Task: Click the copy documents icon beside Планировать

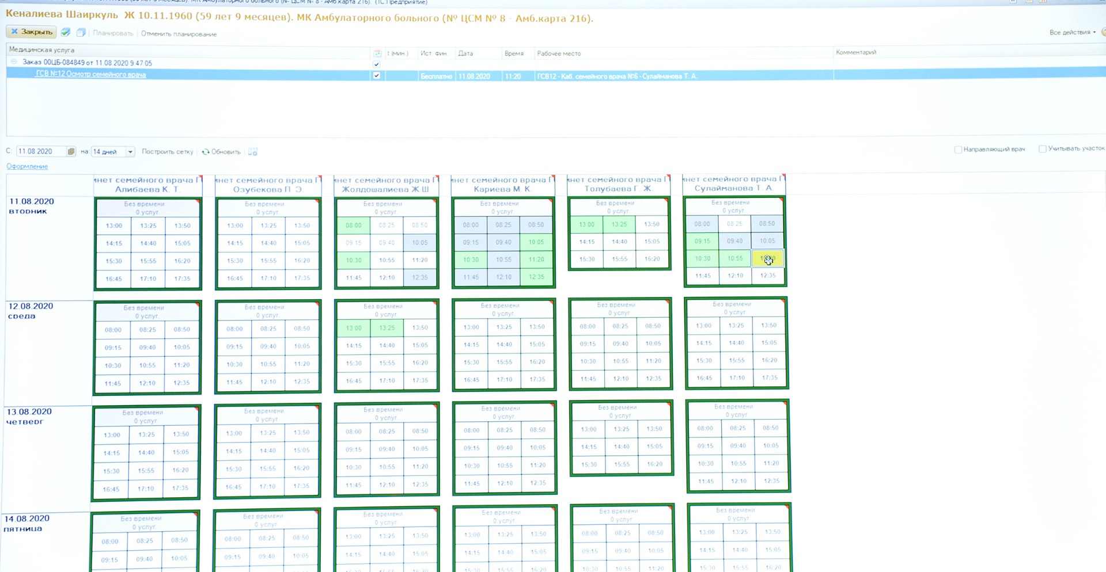Action: pos(81,32)
